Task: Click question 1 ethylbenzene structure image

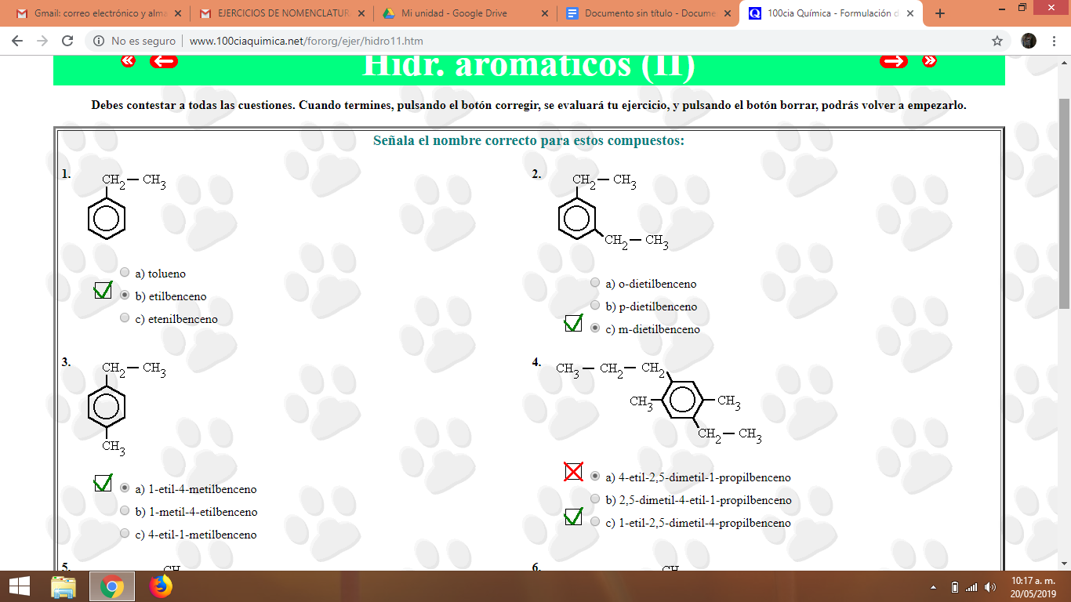Action: pos(125,207)
